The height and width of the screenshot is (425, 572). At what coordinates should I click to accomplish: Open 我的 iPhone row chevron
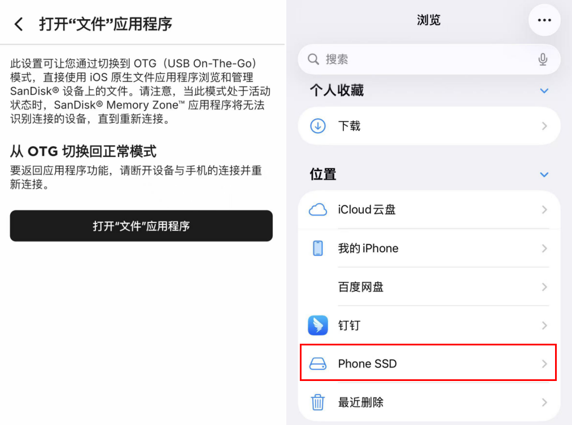point(544,248)
